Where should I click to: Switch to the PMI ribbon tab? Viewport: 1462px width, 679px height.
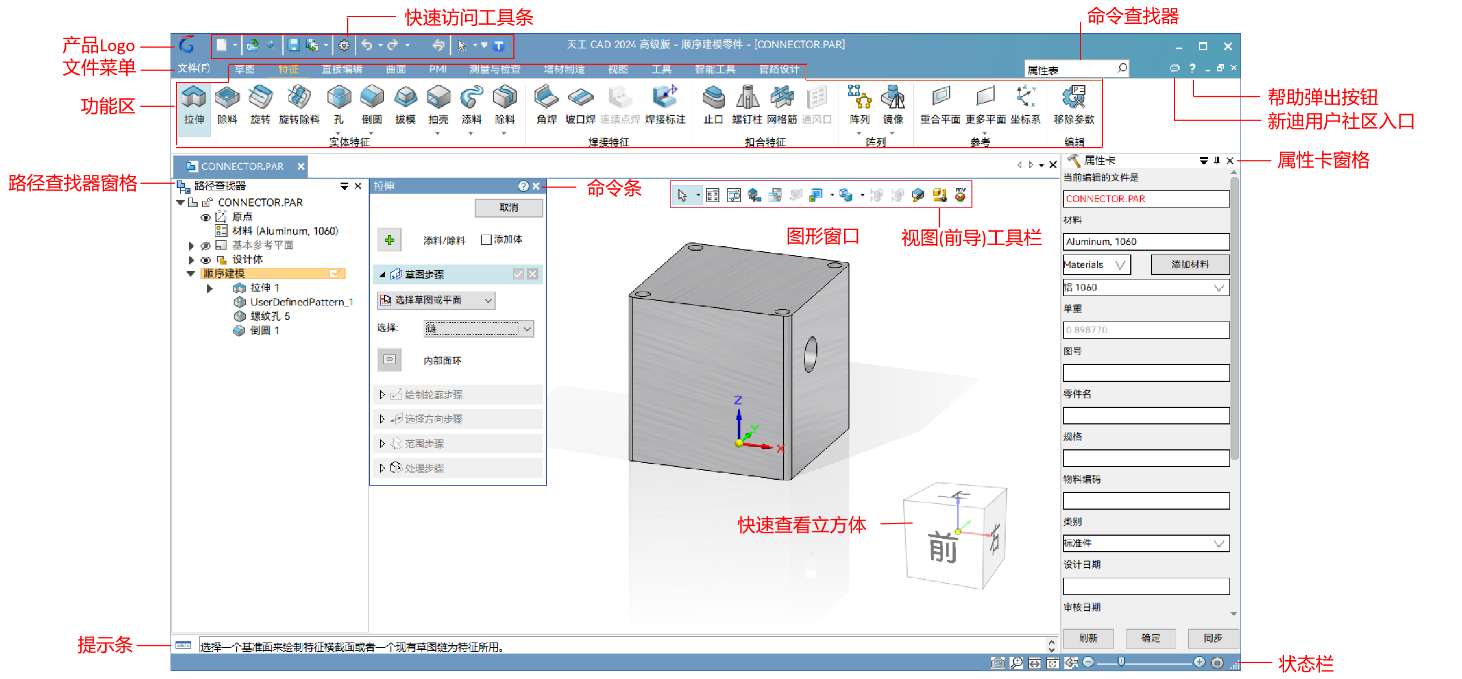coord(437,69)
